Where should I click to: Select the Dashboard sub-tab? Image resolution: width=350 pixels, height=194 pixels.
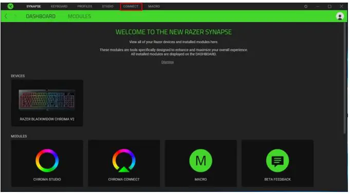(41, 16)
